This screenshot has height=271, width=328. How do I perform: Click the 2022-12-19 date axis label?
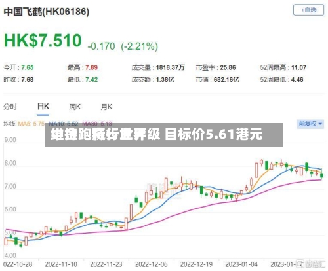click(x=196, y=264)
